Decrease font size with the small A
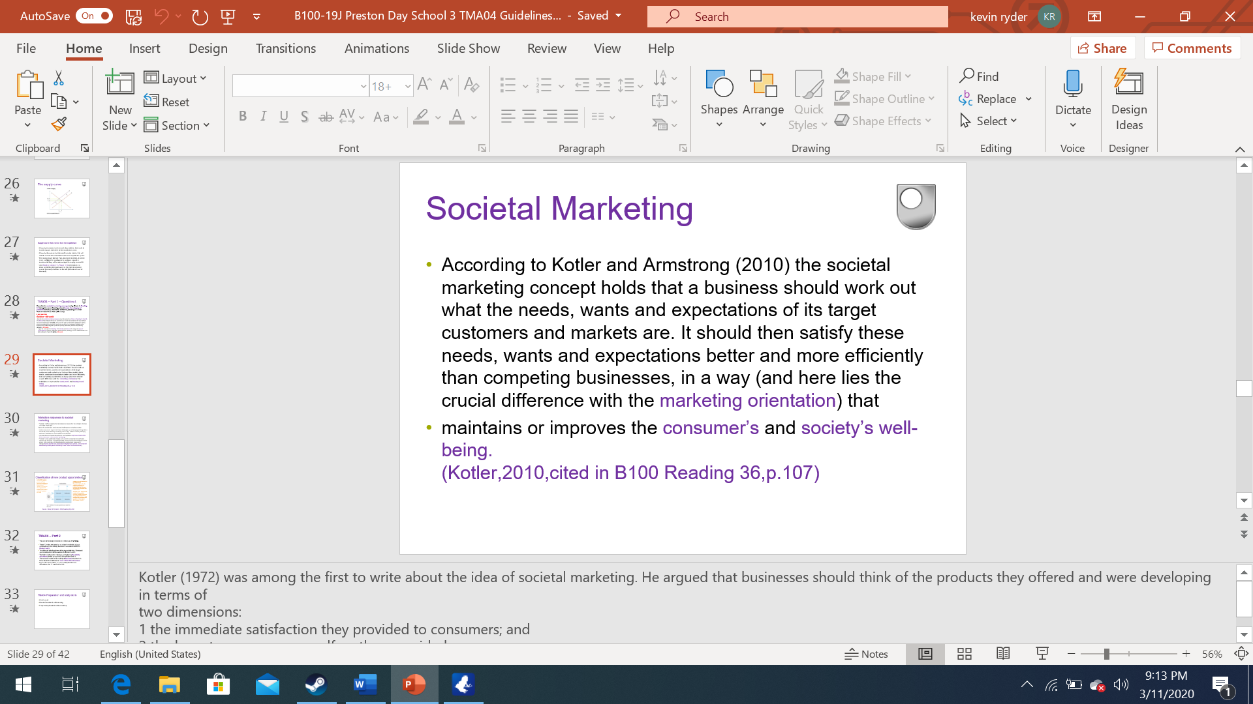The height and width of the screenshot is (704, 1253). pos(446,84)
